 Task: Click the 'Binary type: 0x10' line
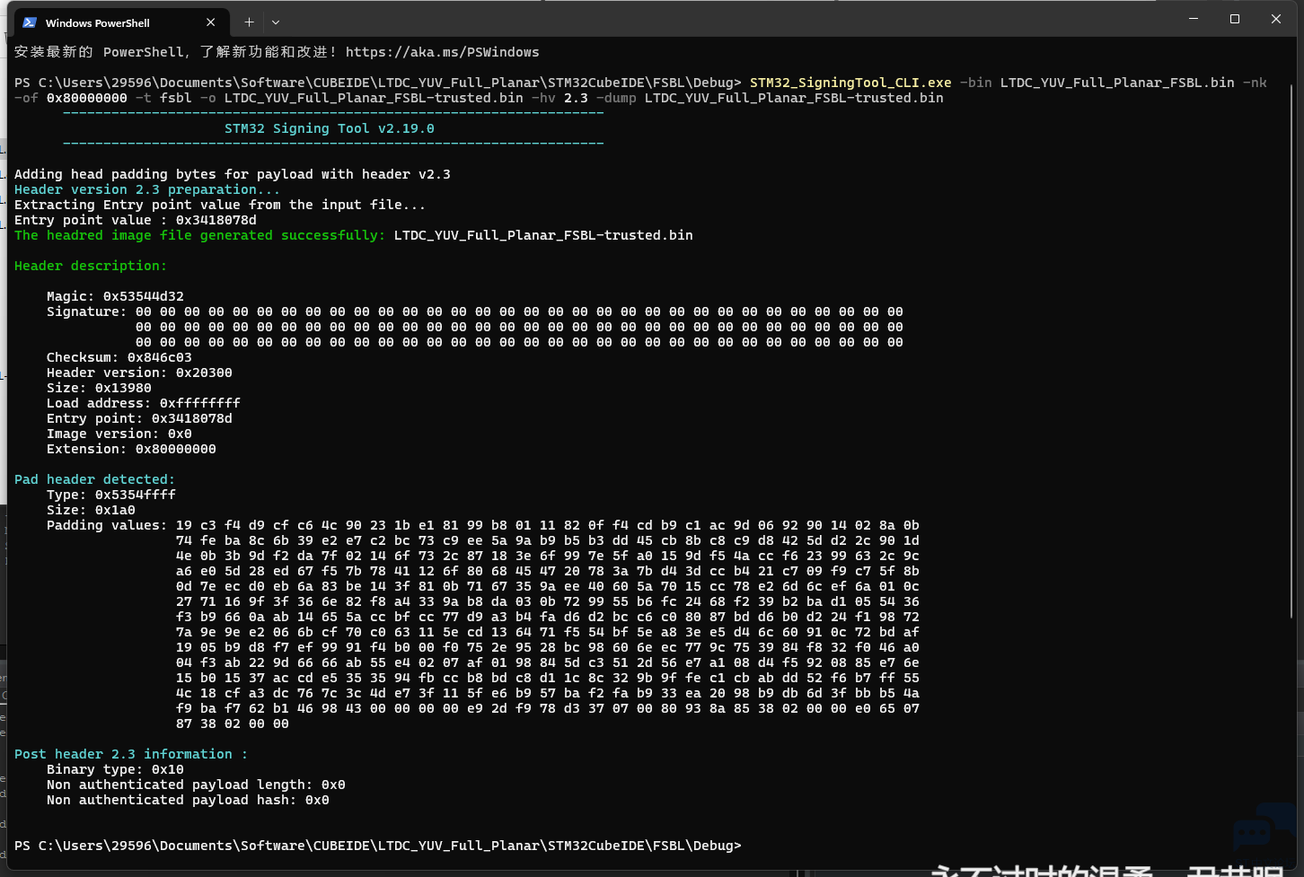point(115,769)
